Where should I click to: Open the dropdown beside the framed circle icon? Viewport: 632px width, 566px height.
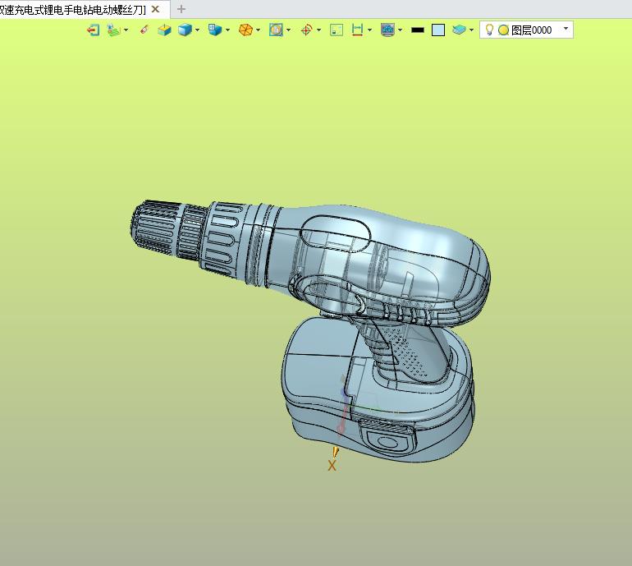(289, 30)
